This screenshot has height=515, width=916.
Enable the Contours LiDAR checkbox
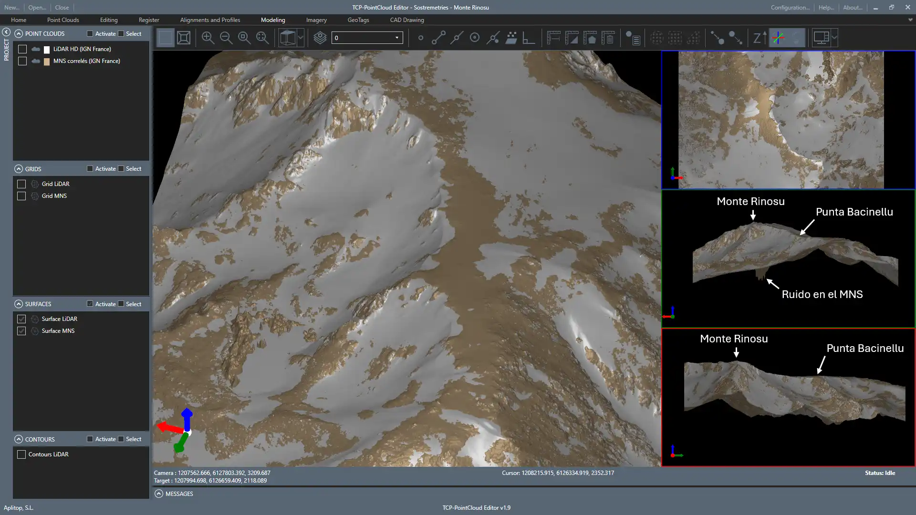21,454
